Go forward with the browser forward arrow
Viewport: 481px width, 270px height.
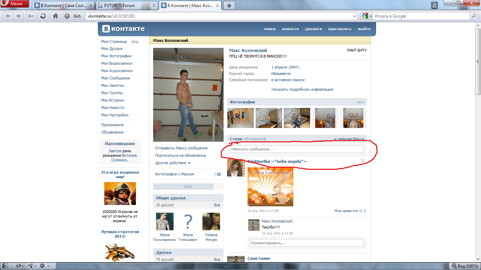point(18,16)
